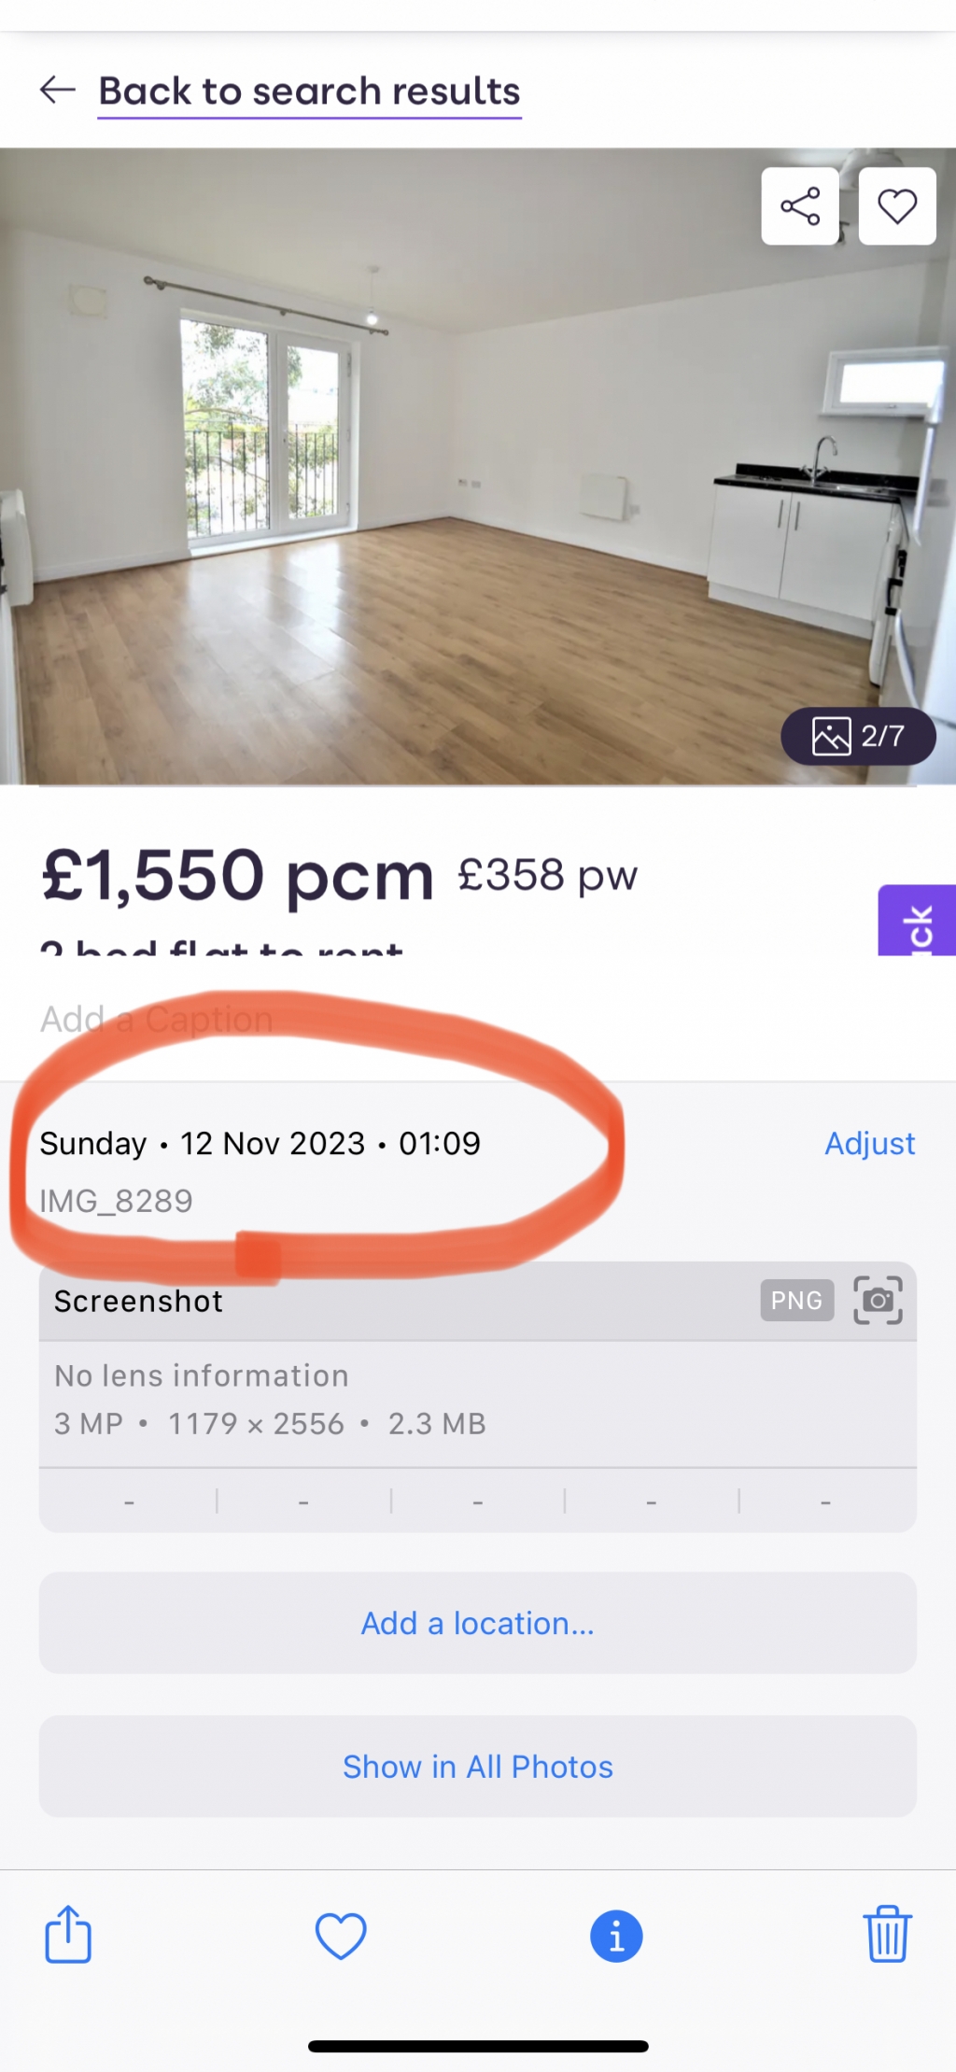Save listing with heart icon on photo
Image resolution: width=956 pixels, height=2072 pixels.
click(x=897, y=206)
